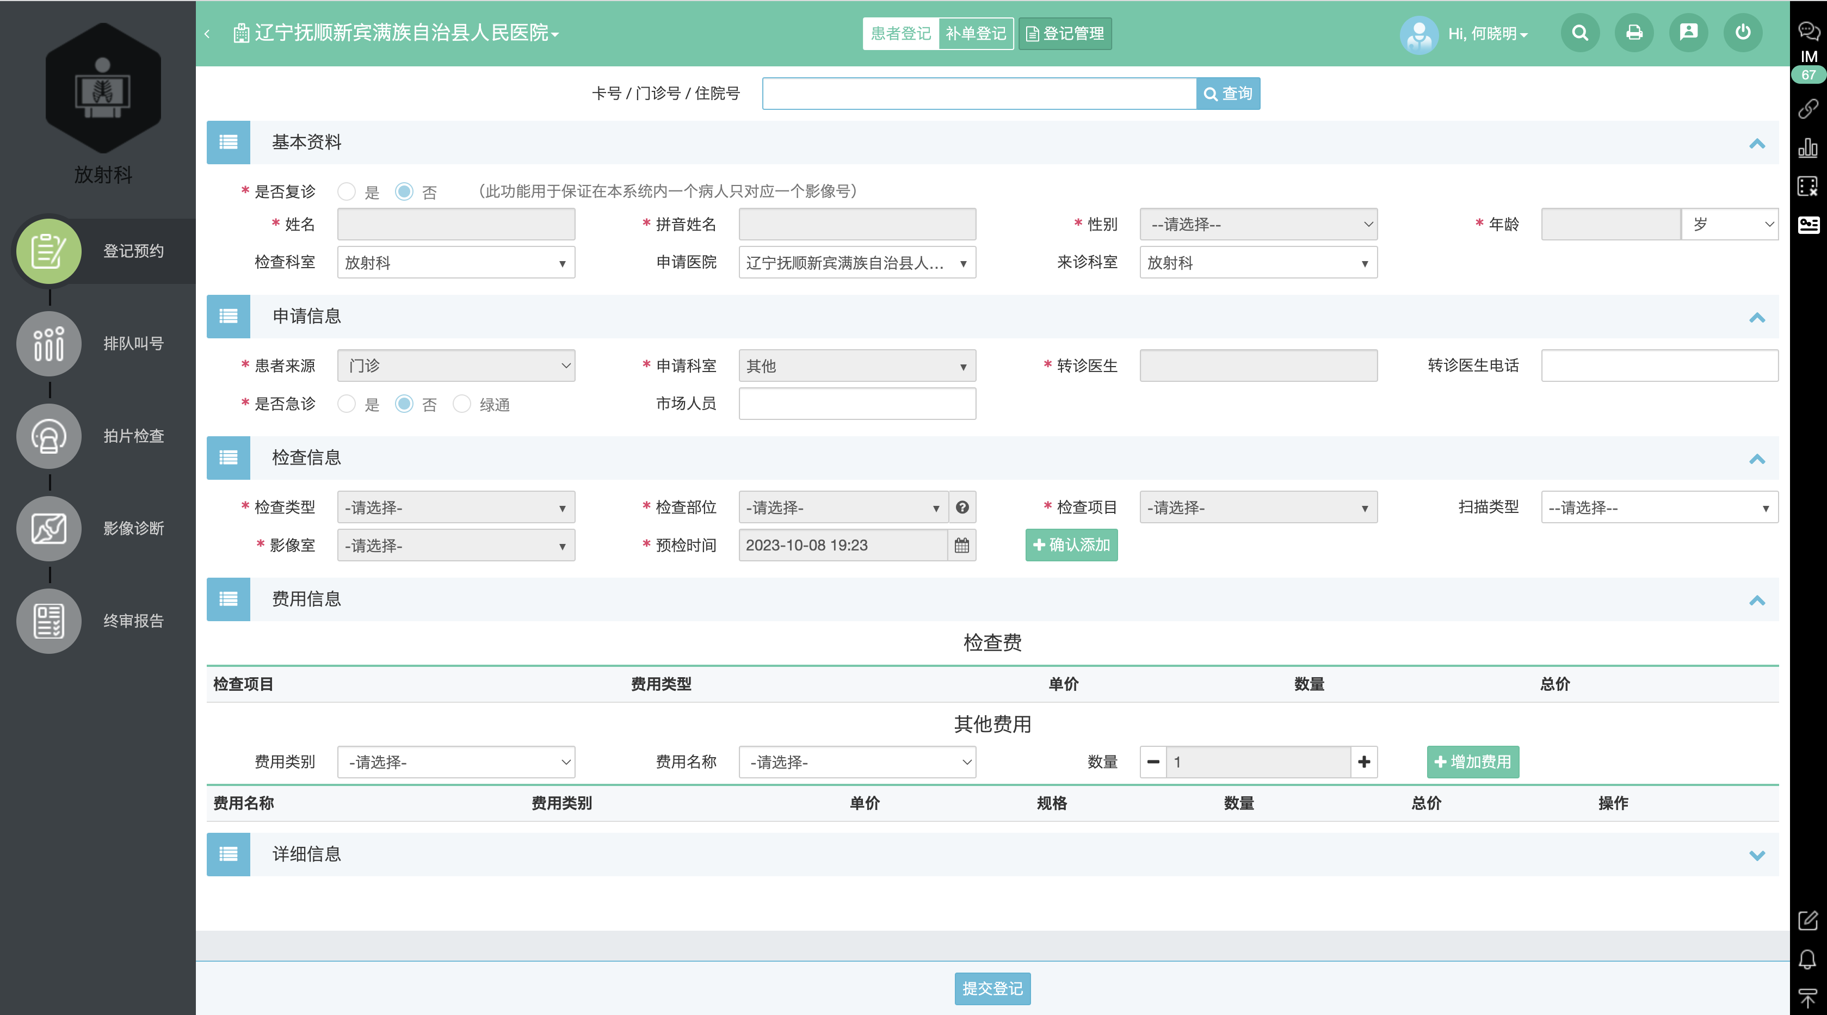The width and height of the screenshot is (1827, 1015).
Task: Click the 申请信息 section list icon
Action: click(229, 317)
